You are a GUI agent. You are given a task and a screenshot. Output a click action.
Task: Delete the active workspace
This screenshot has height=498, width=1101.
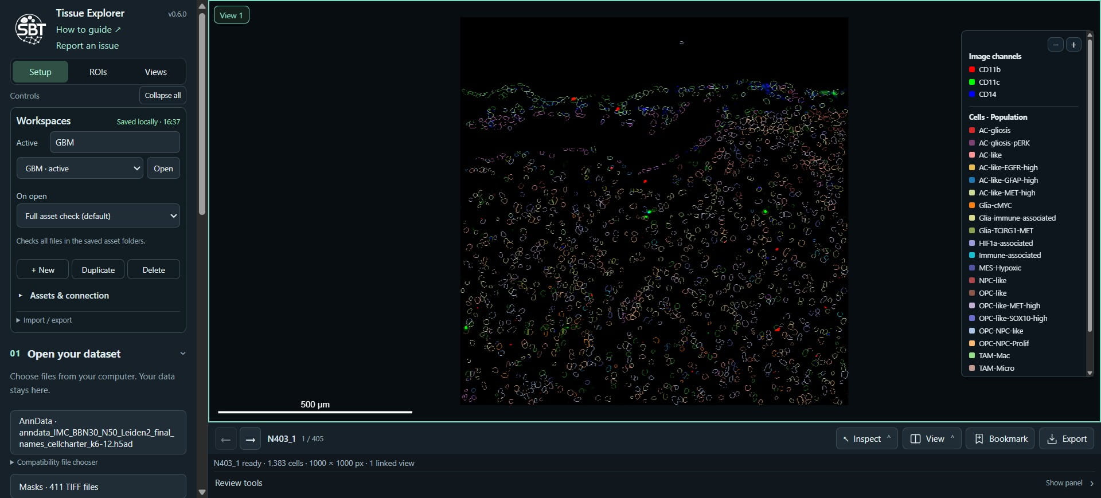point(154,269)
